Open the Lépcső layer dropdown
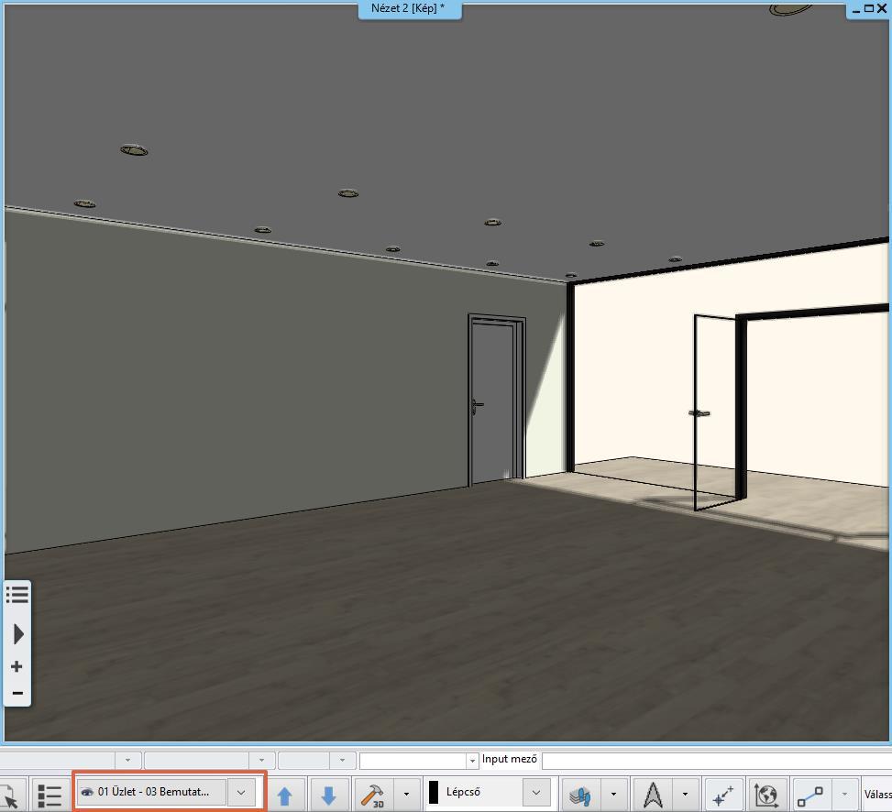This screenshot has width=892, height=812. 536,792
